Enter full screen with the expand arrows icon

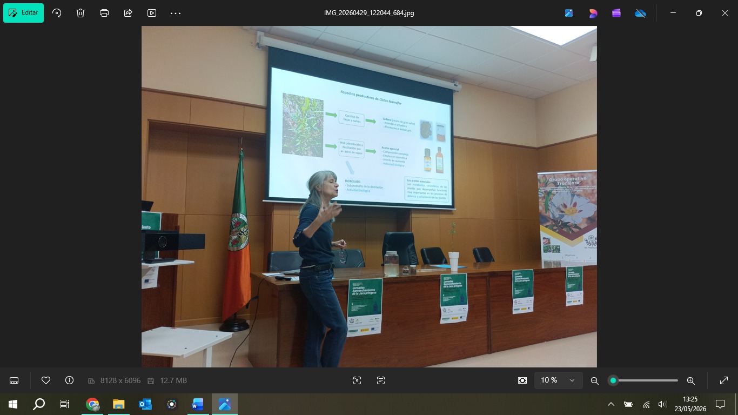click(724, 380)
